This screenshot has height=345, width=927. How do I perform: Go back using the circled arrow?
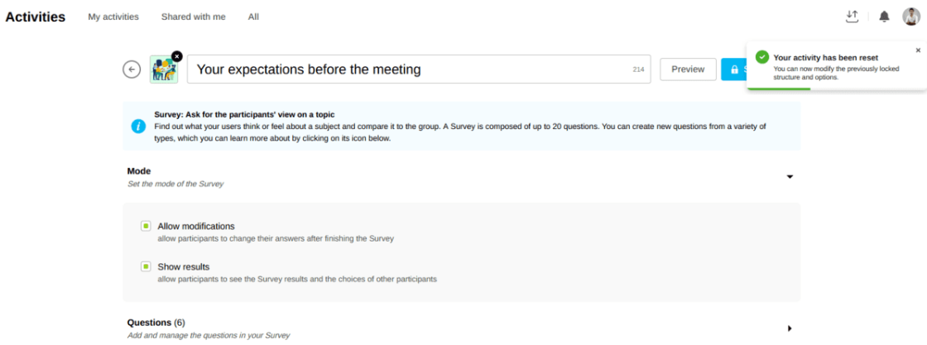click(132, 69)
